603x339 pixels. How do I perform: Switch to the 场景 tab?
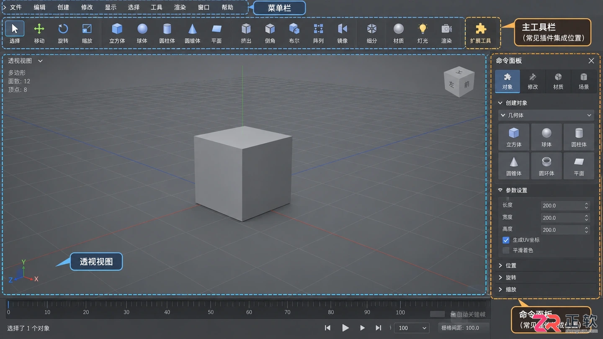tap(584, 81)
